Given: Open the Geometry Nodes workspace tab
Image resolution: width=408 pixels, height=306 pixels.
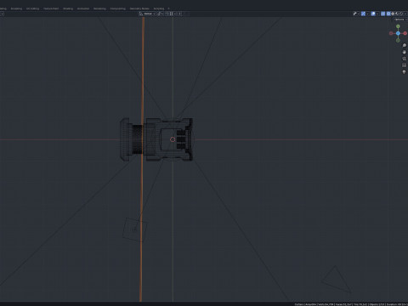Looking at the screenshot, I should coord(139,8).
